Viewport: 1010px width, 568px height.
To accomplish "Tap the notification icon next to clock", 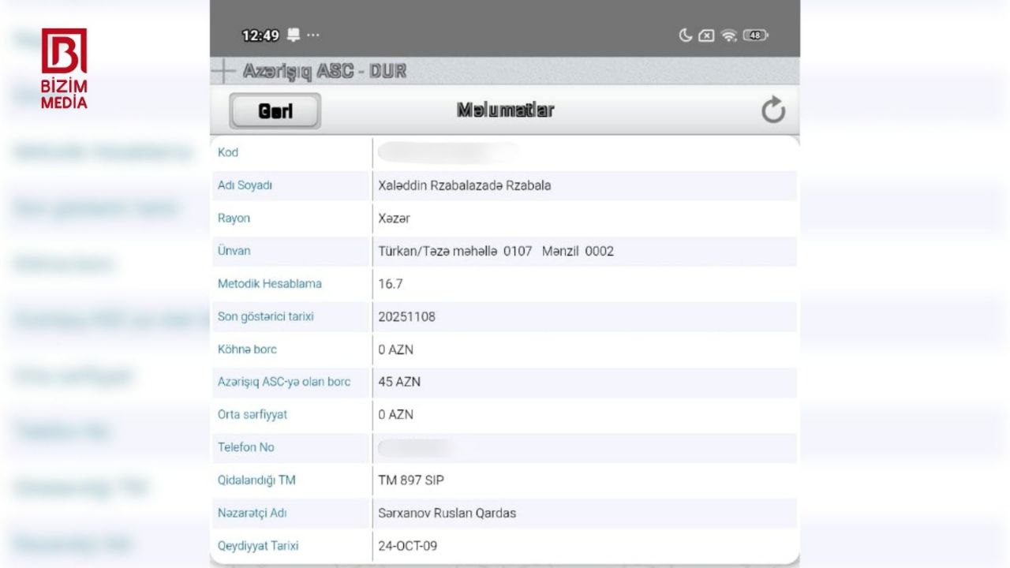I will (x=294, y=35).
